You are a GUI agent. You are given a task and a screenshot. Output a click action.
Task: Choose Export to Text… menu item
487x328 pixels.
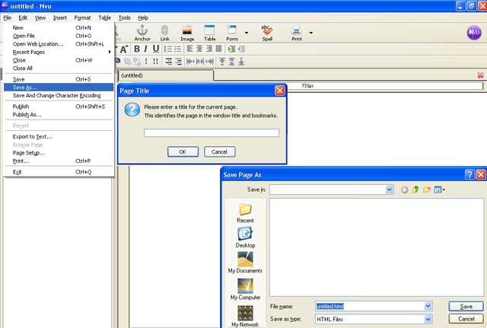point(59,136)
